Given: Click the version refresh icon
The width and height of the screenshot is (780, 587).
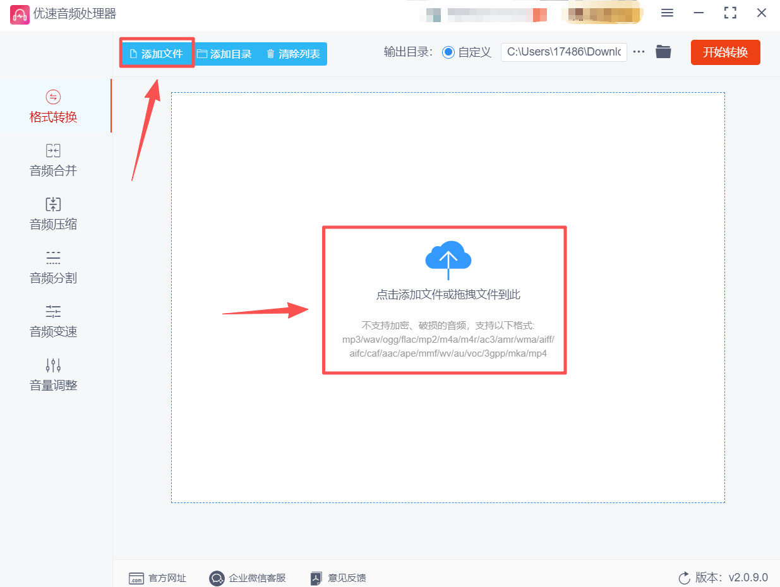Looking at the screenshot, I should tap(685, 578).
